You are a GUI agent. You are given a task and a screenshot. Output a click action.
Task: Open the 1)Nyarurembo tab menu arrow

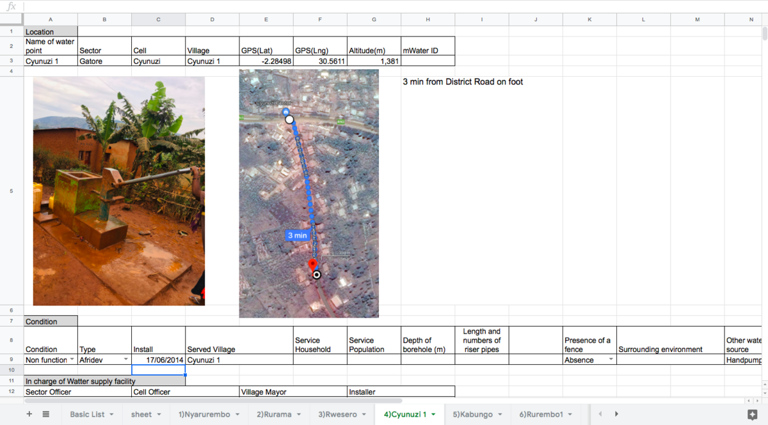click(x=237, y=415)
